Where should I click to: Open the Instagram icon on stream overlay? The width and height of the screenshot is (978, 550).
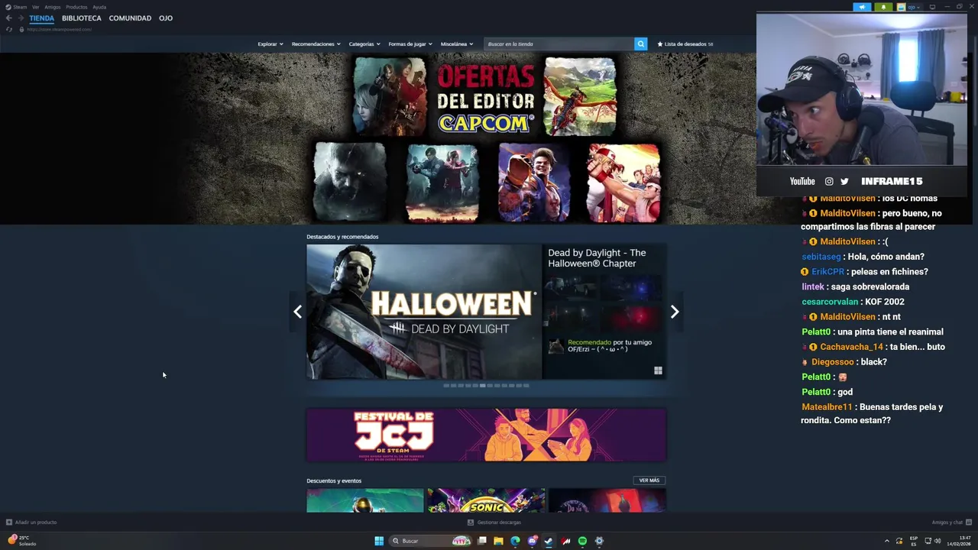[829, 181]
